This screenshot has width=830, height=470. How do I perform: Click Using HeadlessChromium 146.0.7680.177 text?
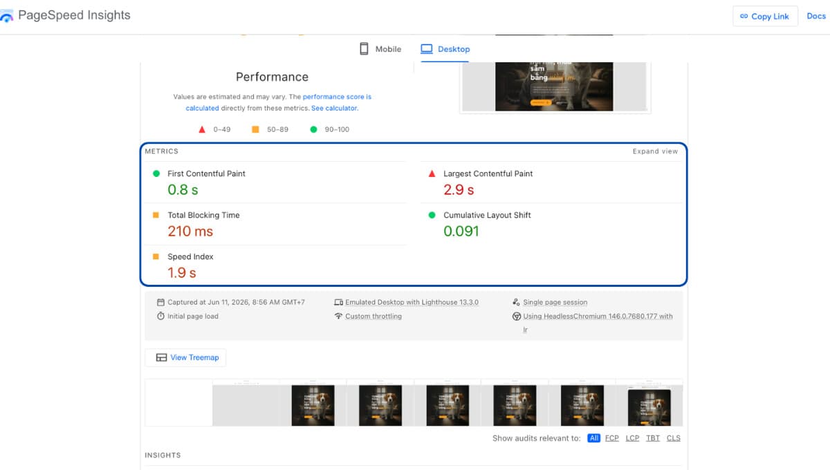598,316
